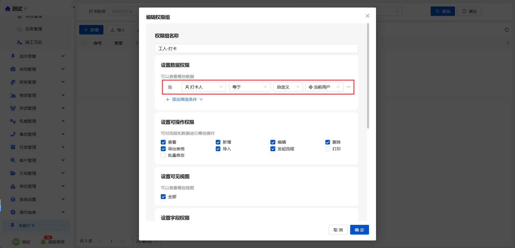Click the refresh icon at top right
This screenshot has height=248, width=515.
(x=507, y=30)
